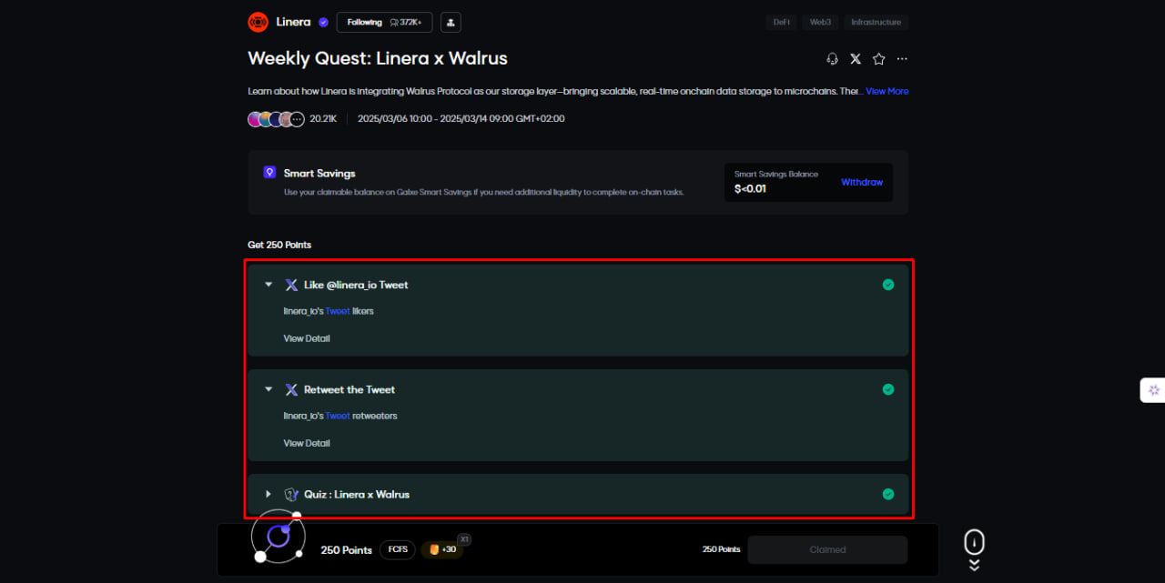Image resolution: width=1165 pixels, height=583 pixels.
Task: Click the scroll-down mouse indicator
Action: tap(974, 550)
